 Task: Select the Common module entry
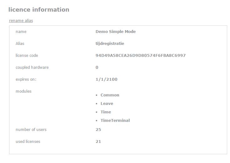click(110, 95)
